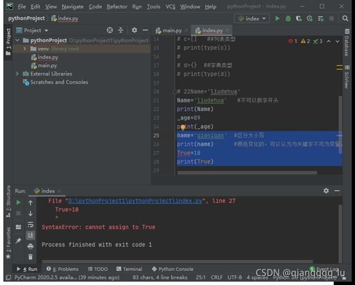Open the Navigate menu
Image resolution: width=355 pixels, height=285 pixels.
(x=72, y=7)
